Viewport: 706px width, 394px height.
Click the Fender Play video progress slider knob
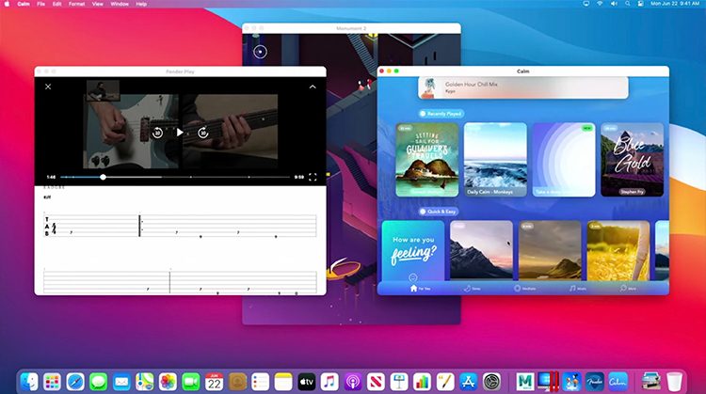104,177
